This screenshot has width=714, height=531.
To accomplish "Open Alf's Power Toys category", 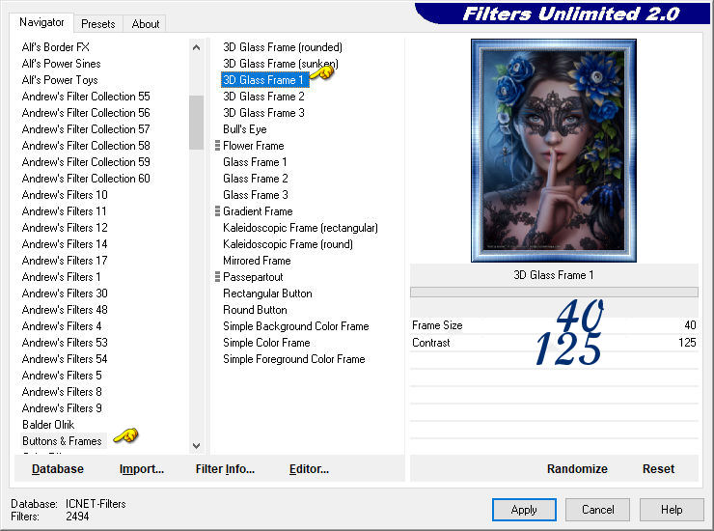I will (60, 80).
